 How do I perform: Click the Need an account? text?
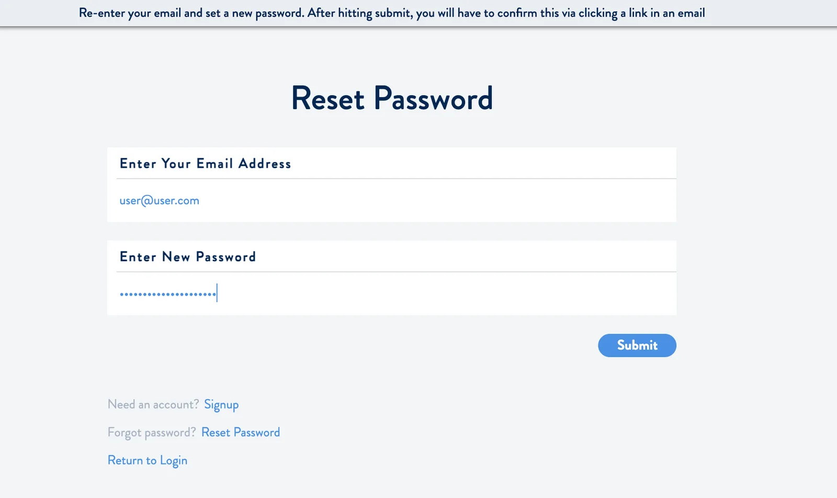point(153,404)
